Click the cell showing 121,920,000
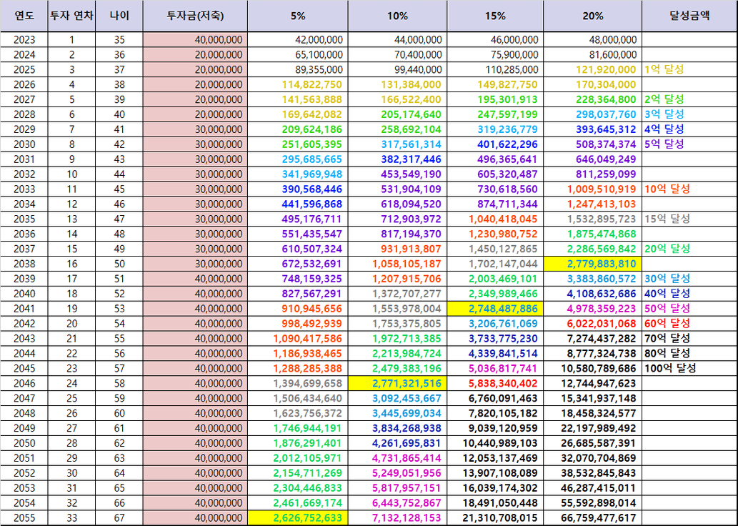The image size is (738, 526). pos(592,70)
